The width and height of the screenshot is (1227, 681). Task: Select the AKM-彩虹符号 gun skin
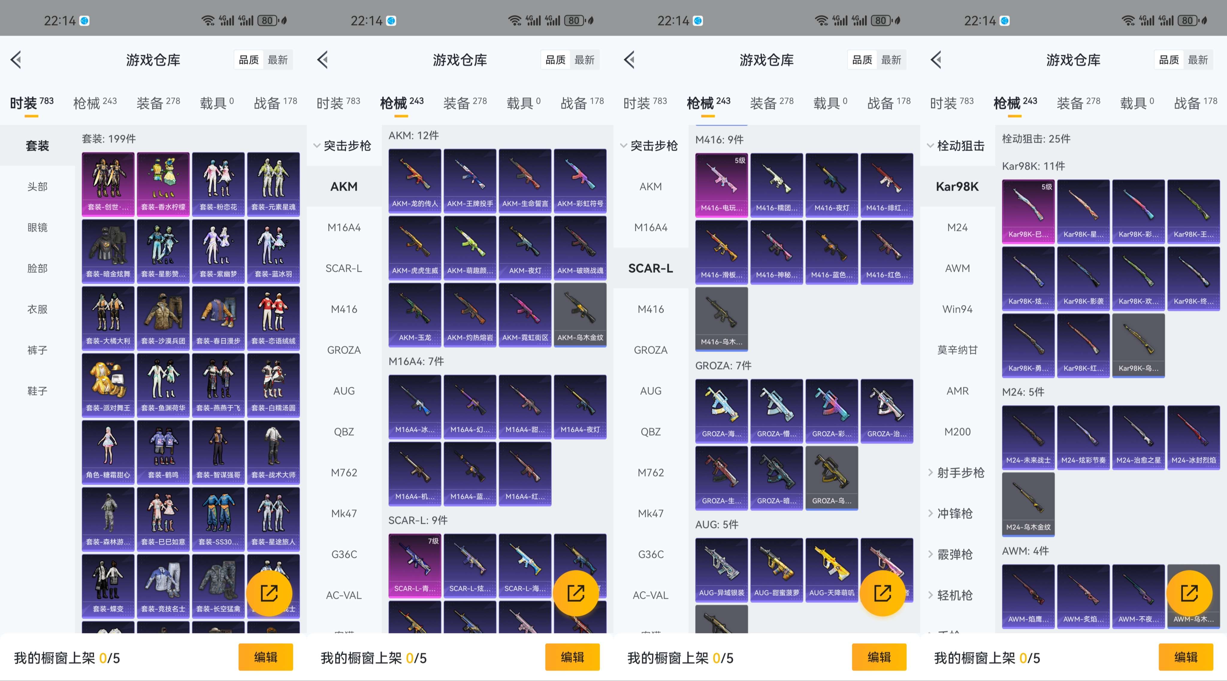click(580, 181)
